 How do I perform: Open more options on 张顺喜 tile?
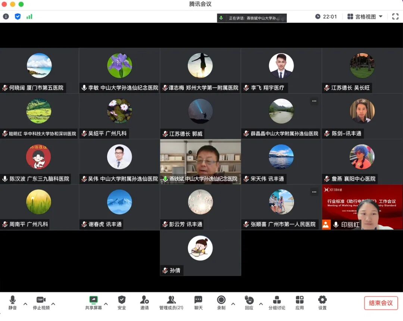click(314, 192)
